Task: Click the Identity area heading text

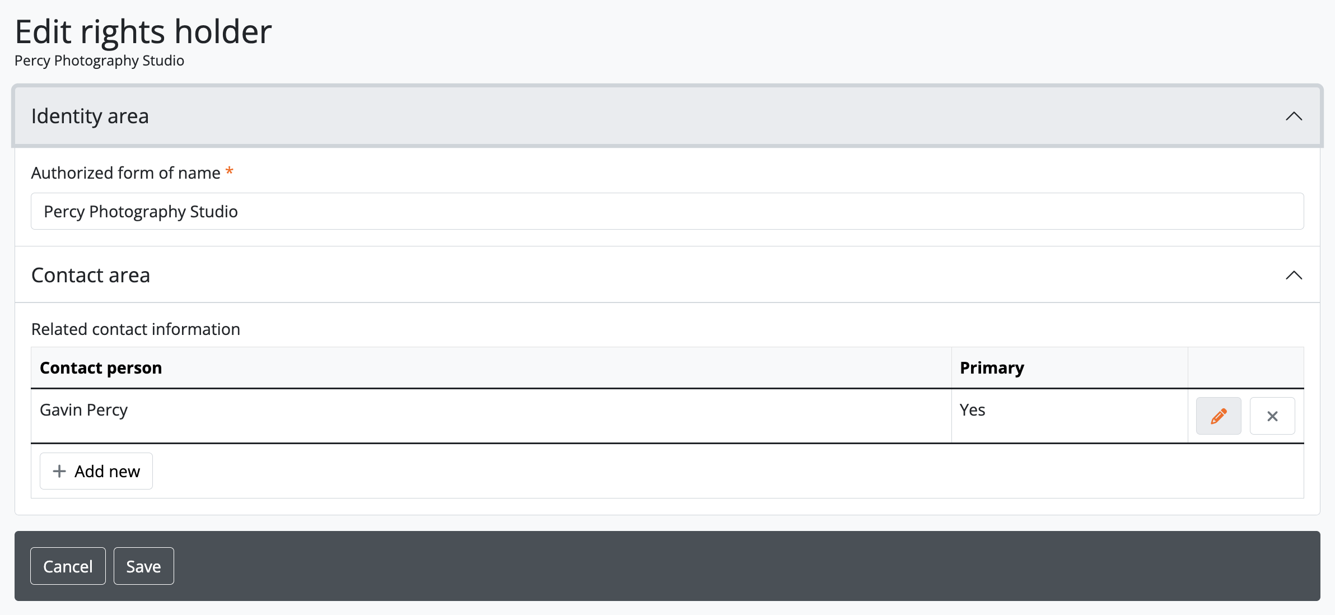Action: (x=90, y=117)
